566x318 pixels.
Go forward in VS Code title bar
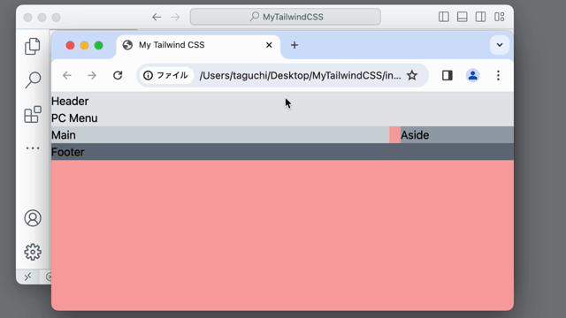click(175, 17)
